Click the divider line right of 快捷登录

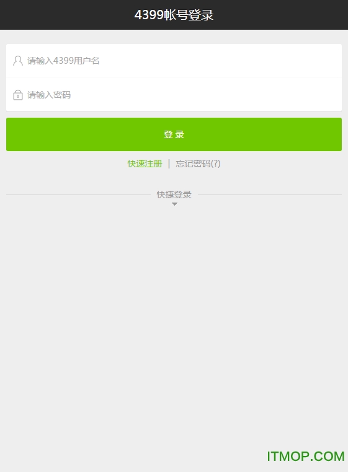click(x=270, y=194)
